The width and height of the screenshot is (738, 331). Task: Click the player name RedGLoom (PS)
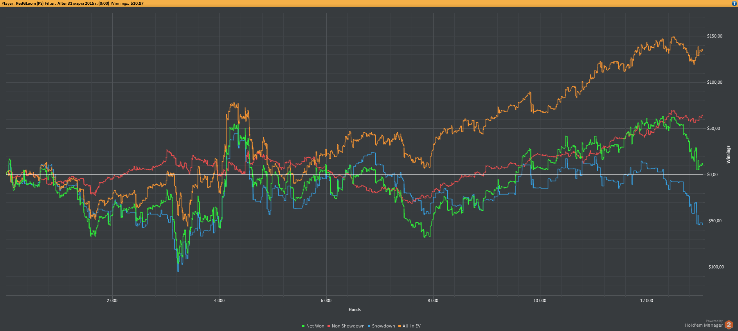(30, 3)
